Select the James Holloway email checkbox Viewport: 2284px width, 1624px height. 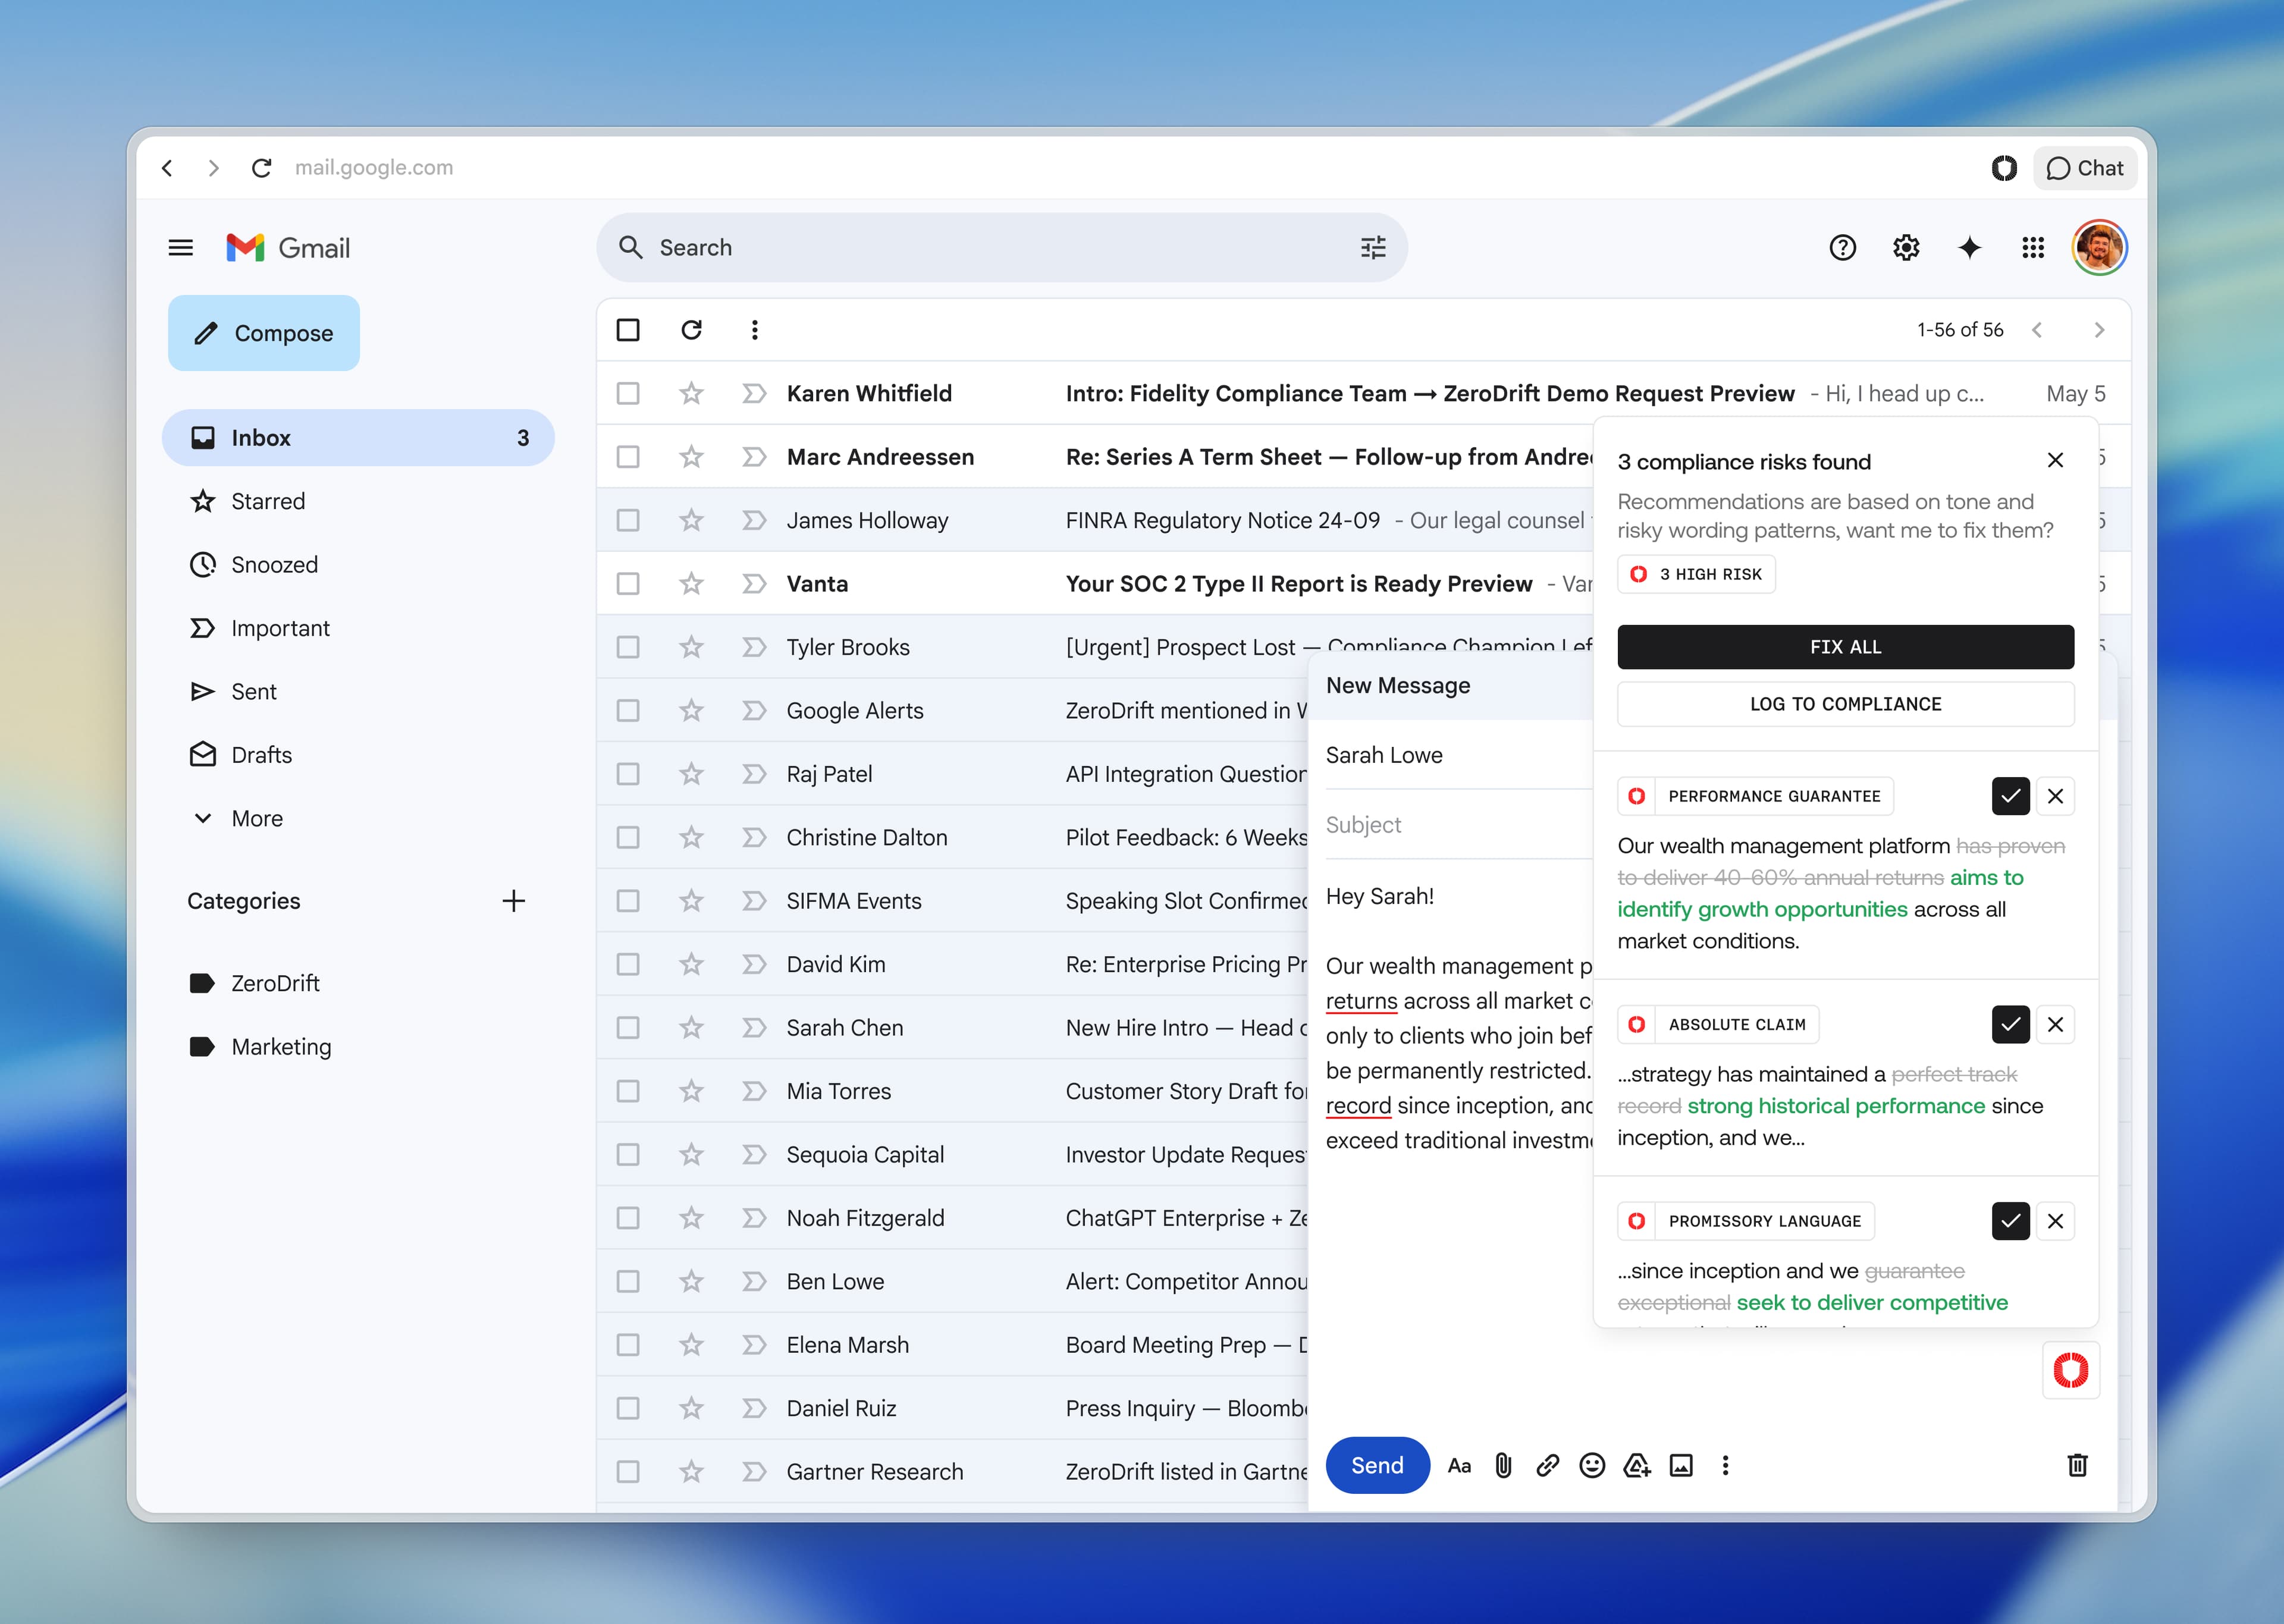[x=628, y=520]
